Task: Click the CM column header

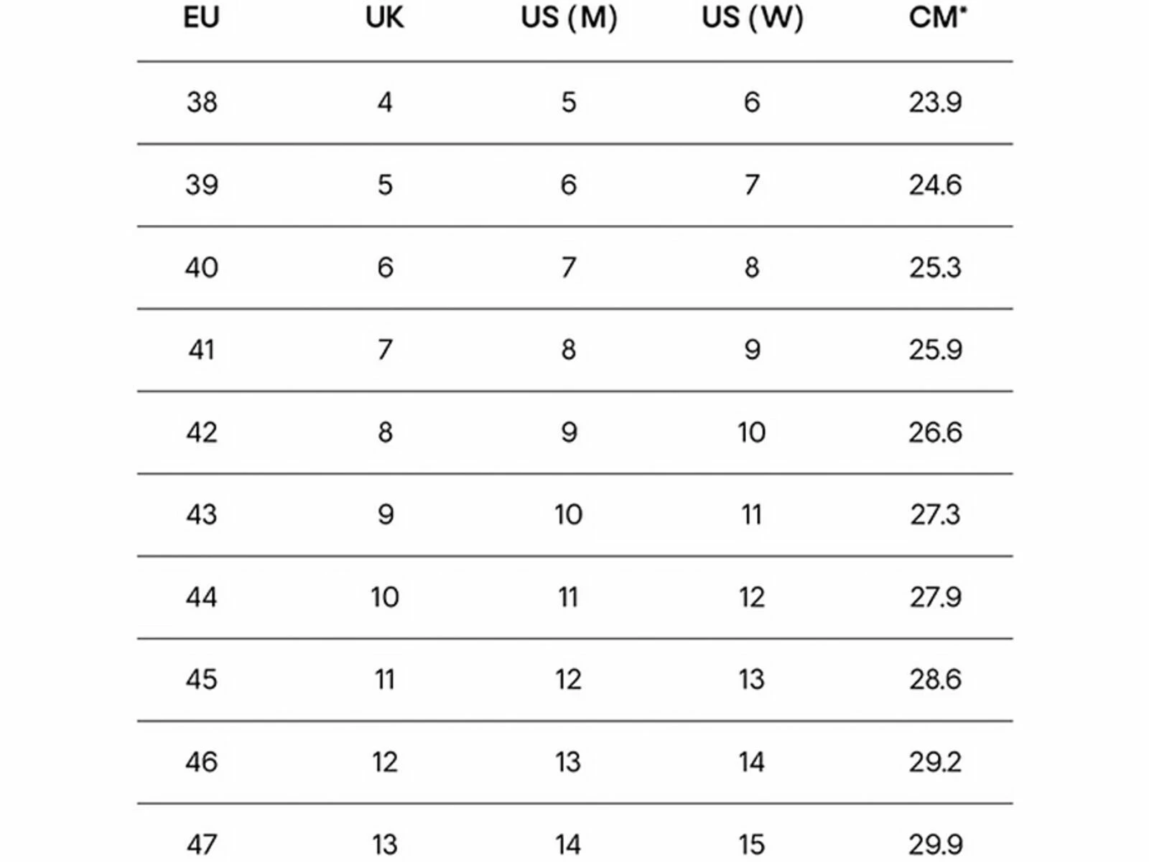Action: [936, 17]
